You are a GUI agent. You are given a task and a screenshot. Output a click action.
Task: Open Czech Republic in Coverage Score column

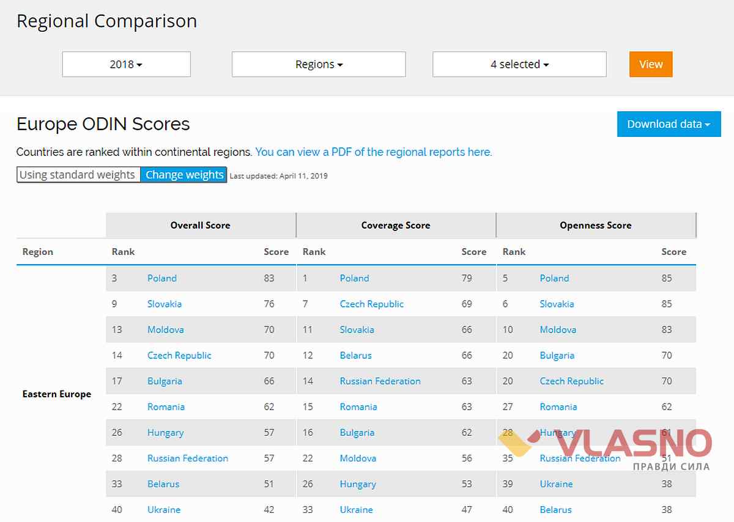[372, 304]
